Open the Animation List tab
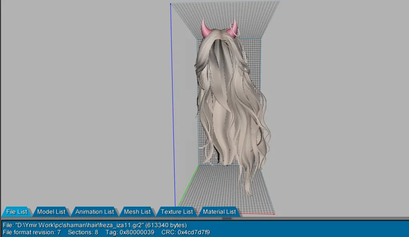Image resolution: width=409 pixels, height=237 pixels. pos(94,212)
